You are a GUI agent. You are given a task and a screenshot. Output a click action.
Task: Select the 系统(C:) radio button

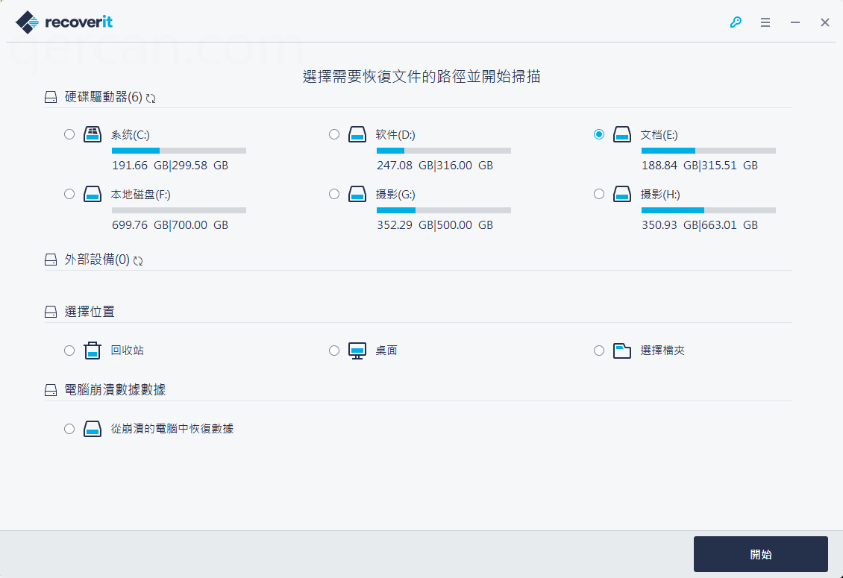[x=69, y=134]
